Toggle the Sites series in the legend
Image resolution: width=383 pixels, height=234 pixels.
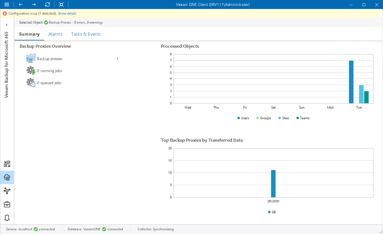click(283, 118)
